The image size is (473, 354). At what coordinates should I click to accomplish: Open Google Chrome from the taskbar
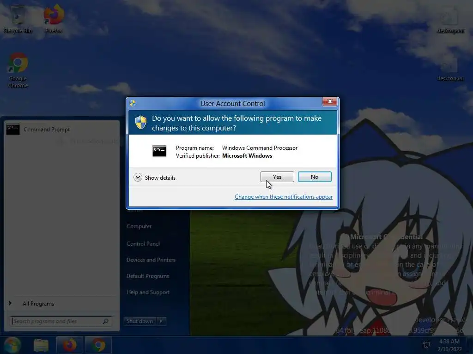click(x=98, y=345)
